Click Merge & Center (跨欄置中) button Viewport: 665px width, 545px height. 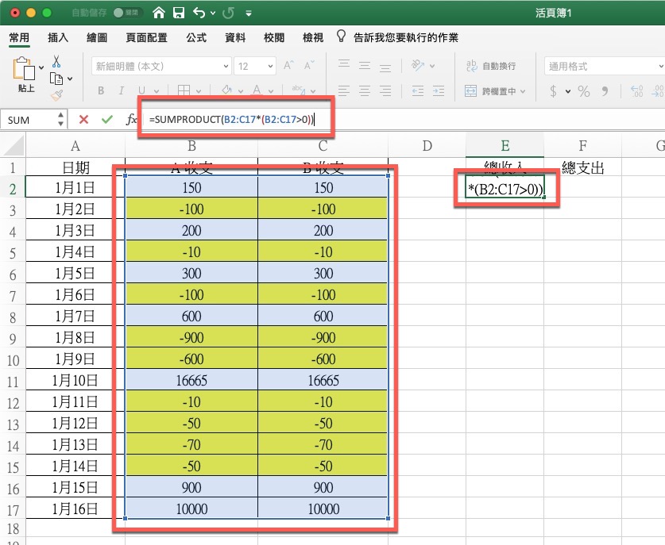pos(496,91)
